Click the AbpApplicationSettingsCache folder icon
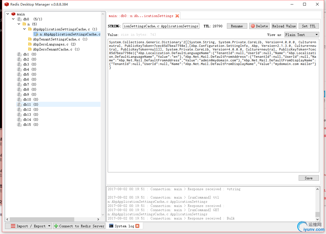 (x=30, y=29)
